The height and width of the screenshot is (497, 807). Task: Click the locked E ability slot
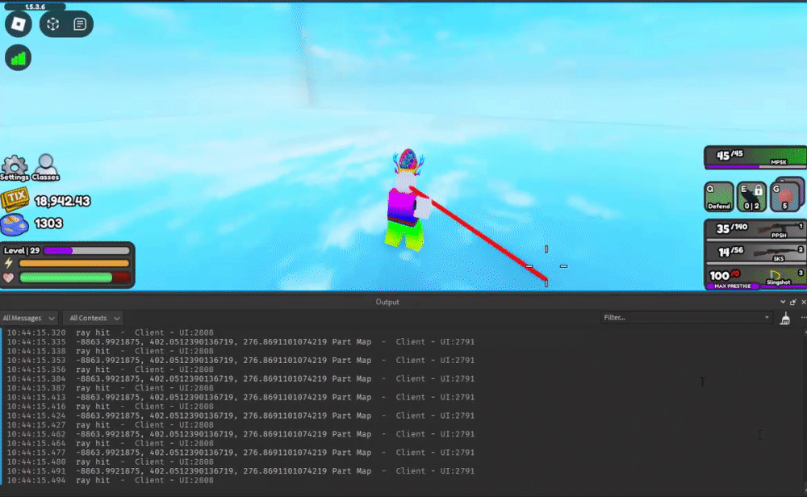click(x=751, y=197)
